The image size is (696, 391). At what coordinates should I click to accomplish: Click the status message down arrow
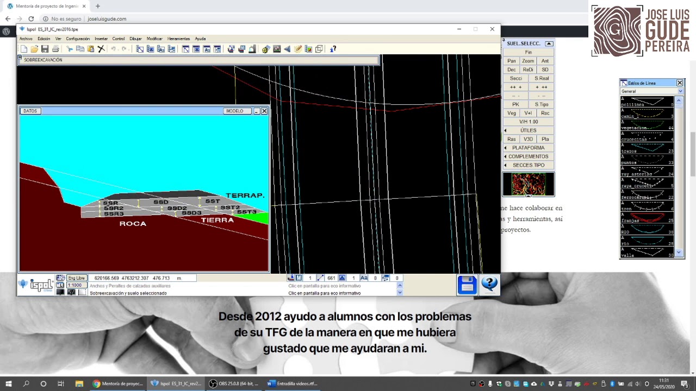pyautogui.click(x=400, y=293)
